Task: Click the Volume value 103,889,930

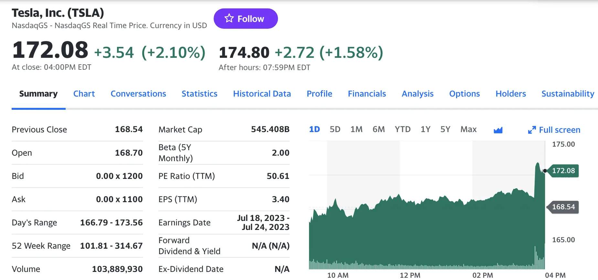Action: (x=117, y=269)
